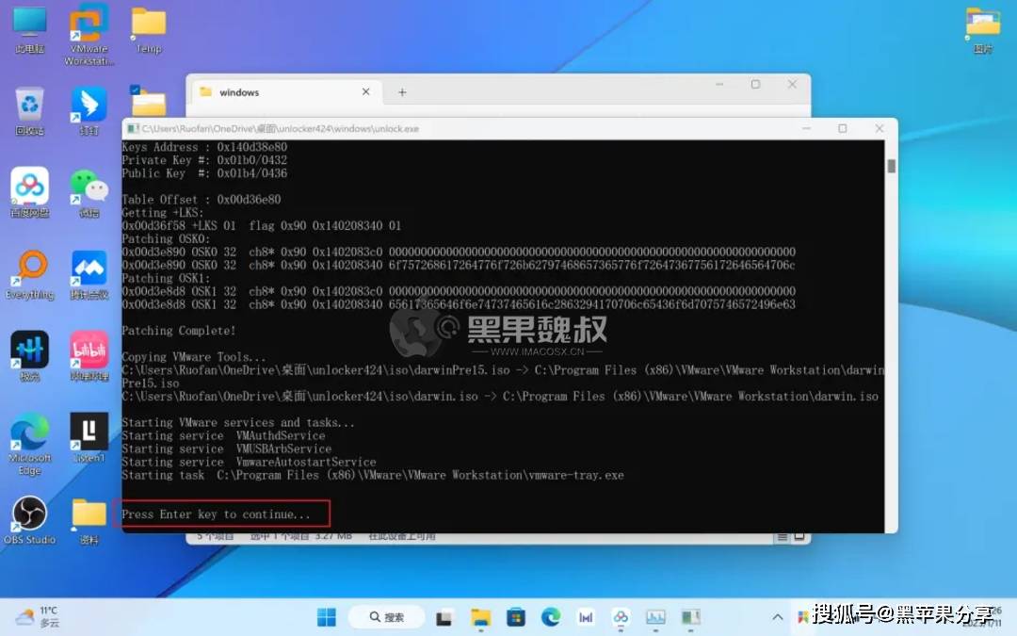
Task: Click 'Starting service VMUSBArbService' line
Action: (x=226, y=448)
